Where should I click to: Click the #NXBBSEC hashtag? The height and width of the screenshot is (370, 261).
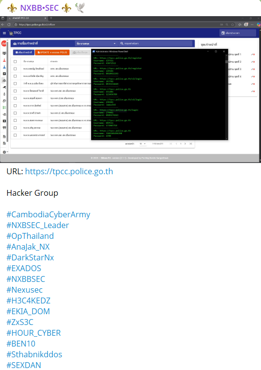[x=26, y=279]
